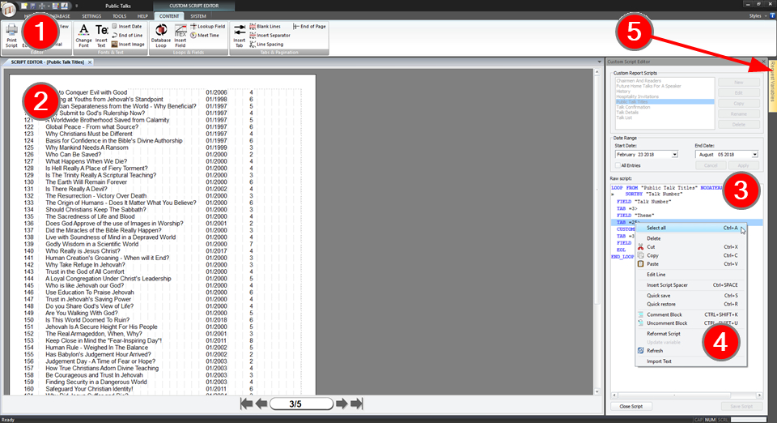This screenshot has width=777, height=423.
Task: Choose Comment Block from the menu
Action: click(690, 314)
